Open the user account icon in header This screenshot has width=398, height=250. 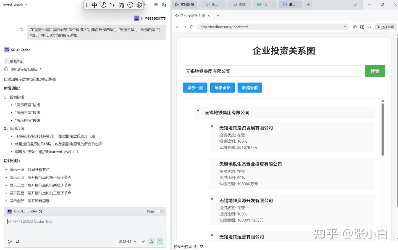164,4
